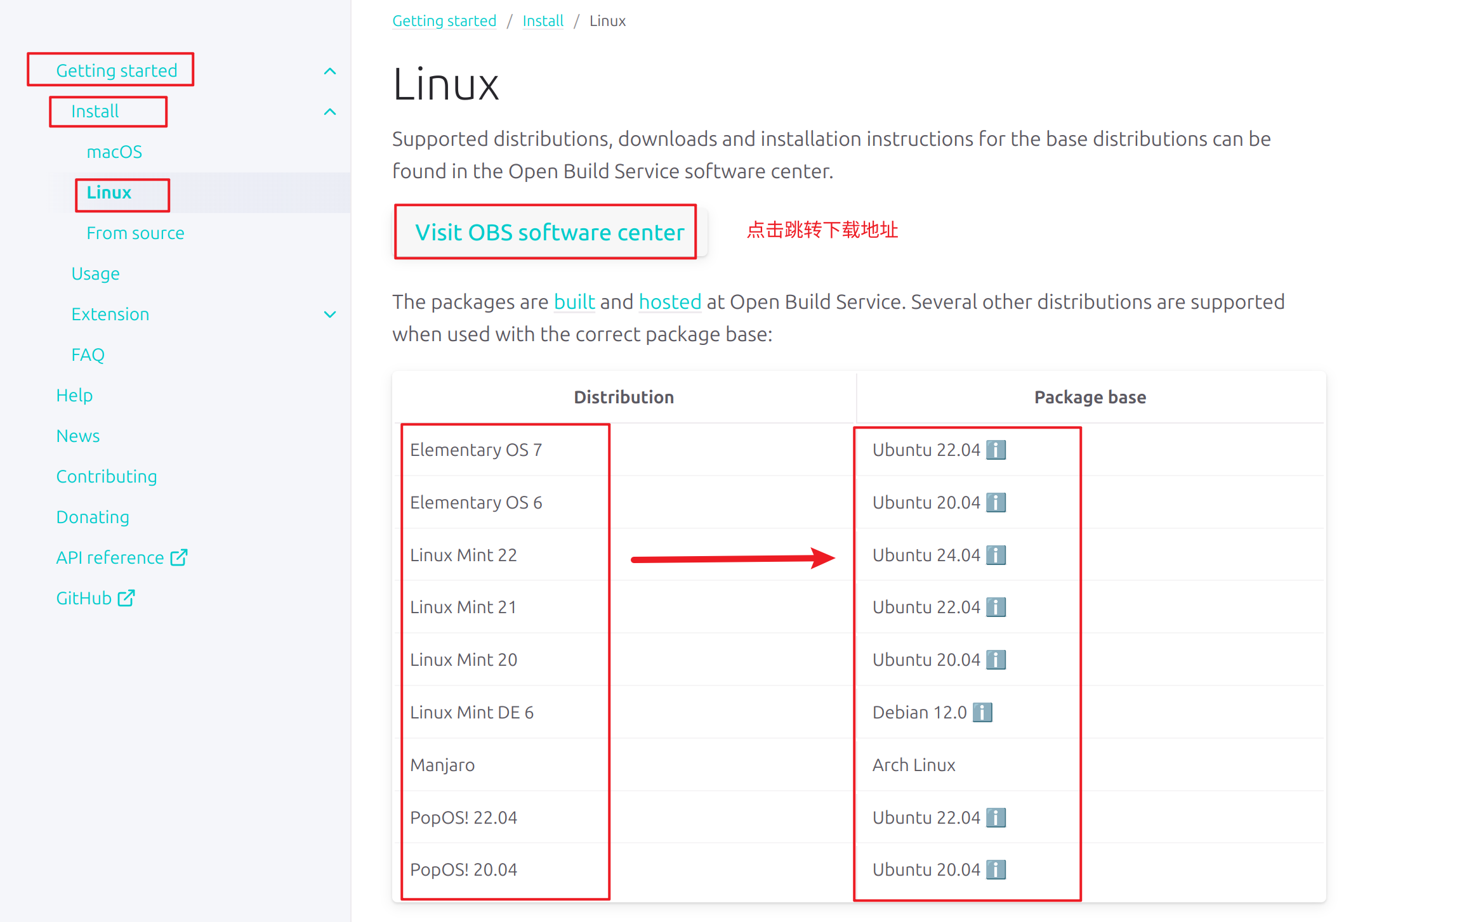This screenshot has width=1483, height=922.
Task: Click info icon beside Debian 12.0
Action: (x=982, y=713)
